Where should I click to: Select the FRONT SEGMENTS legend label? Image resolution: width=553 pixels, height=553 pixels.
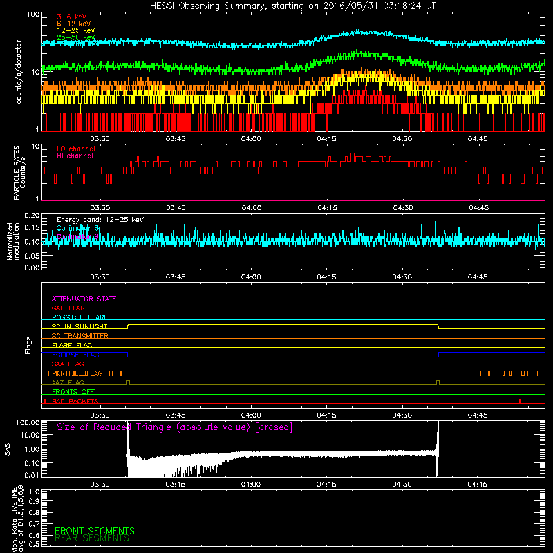pos(95,531)
